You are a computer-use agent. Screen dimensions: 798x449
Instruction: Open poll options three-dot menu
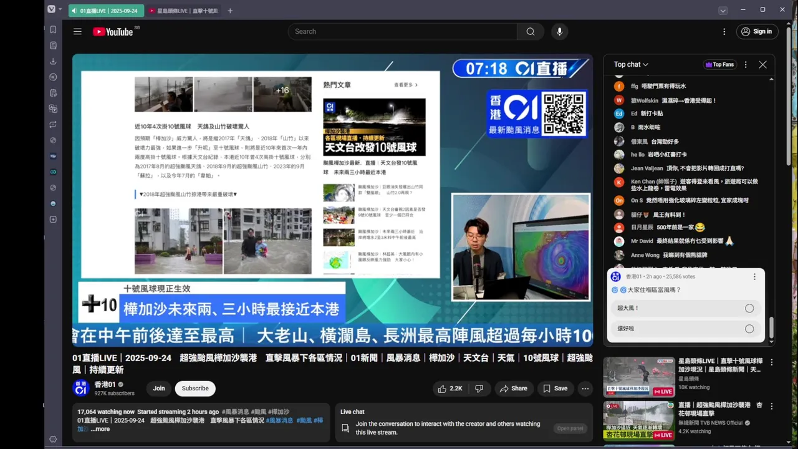[x=754, y=276]
